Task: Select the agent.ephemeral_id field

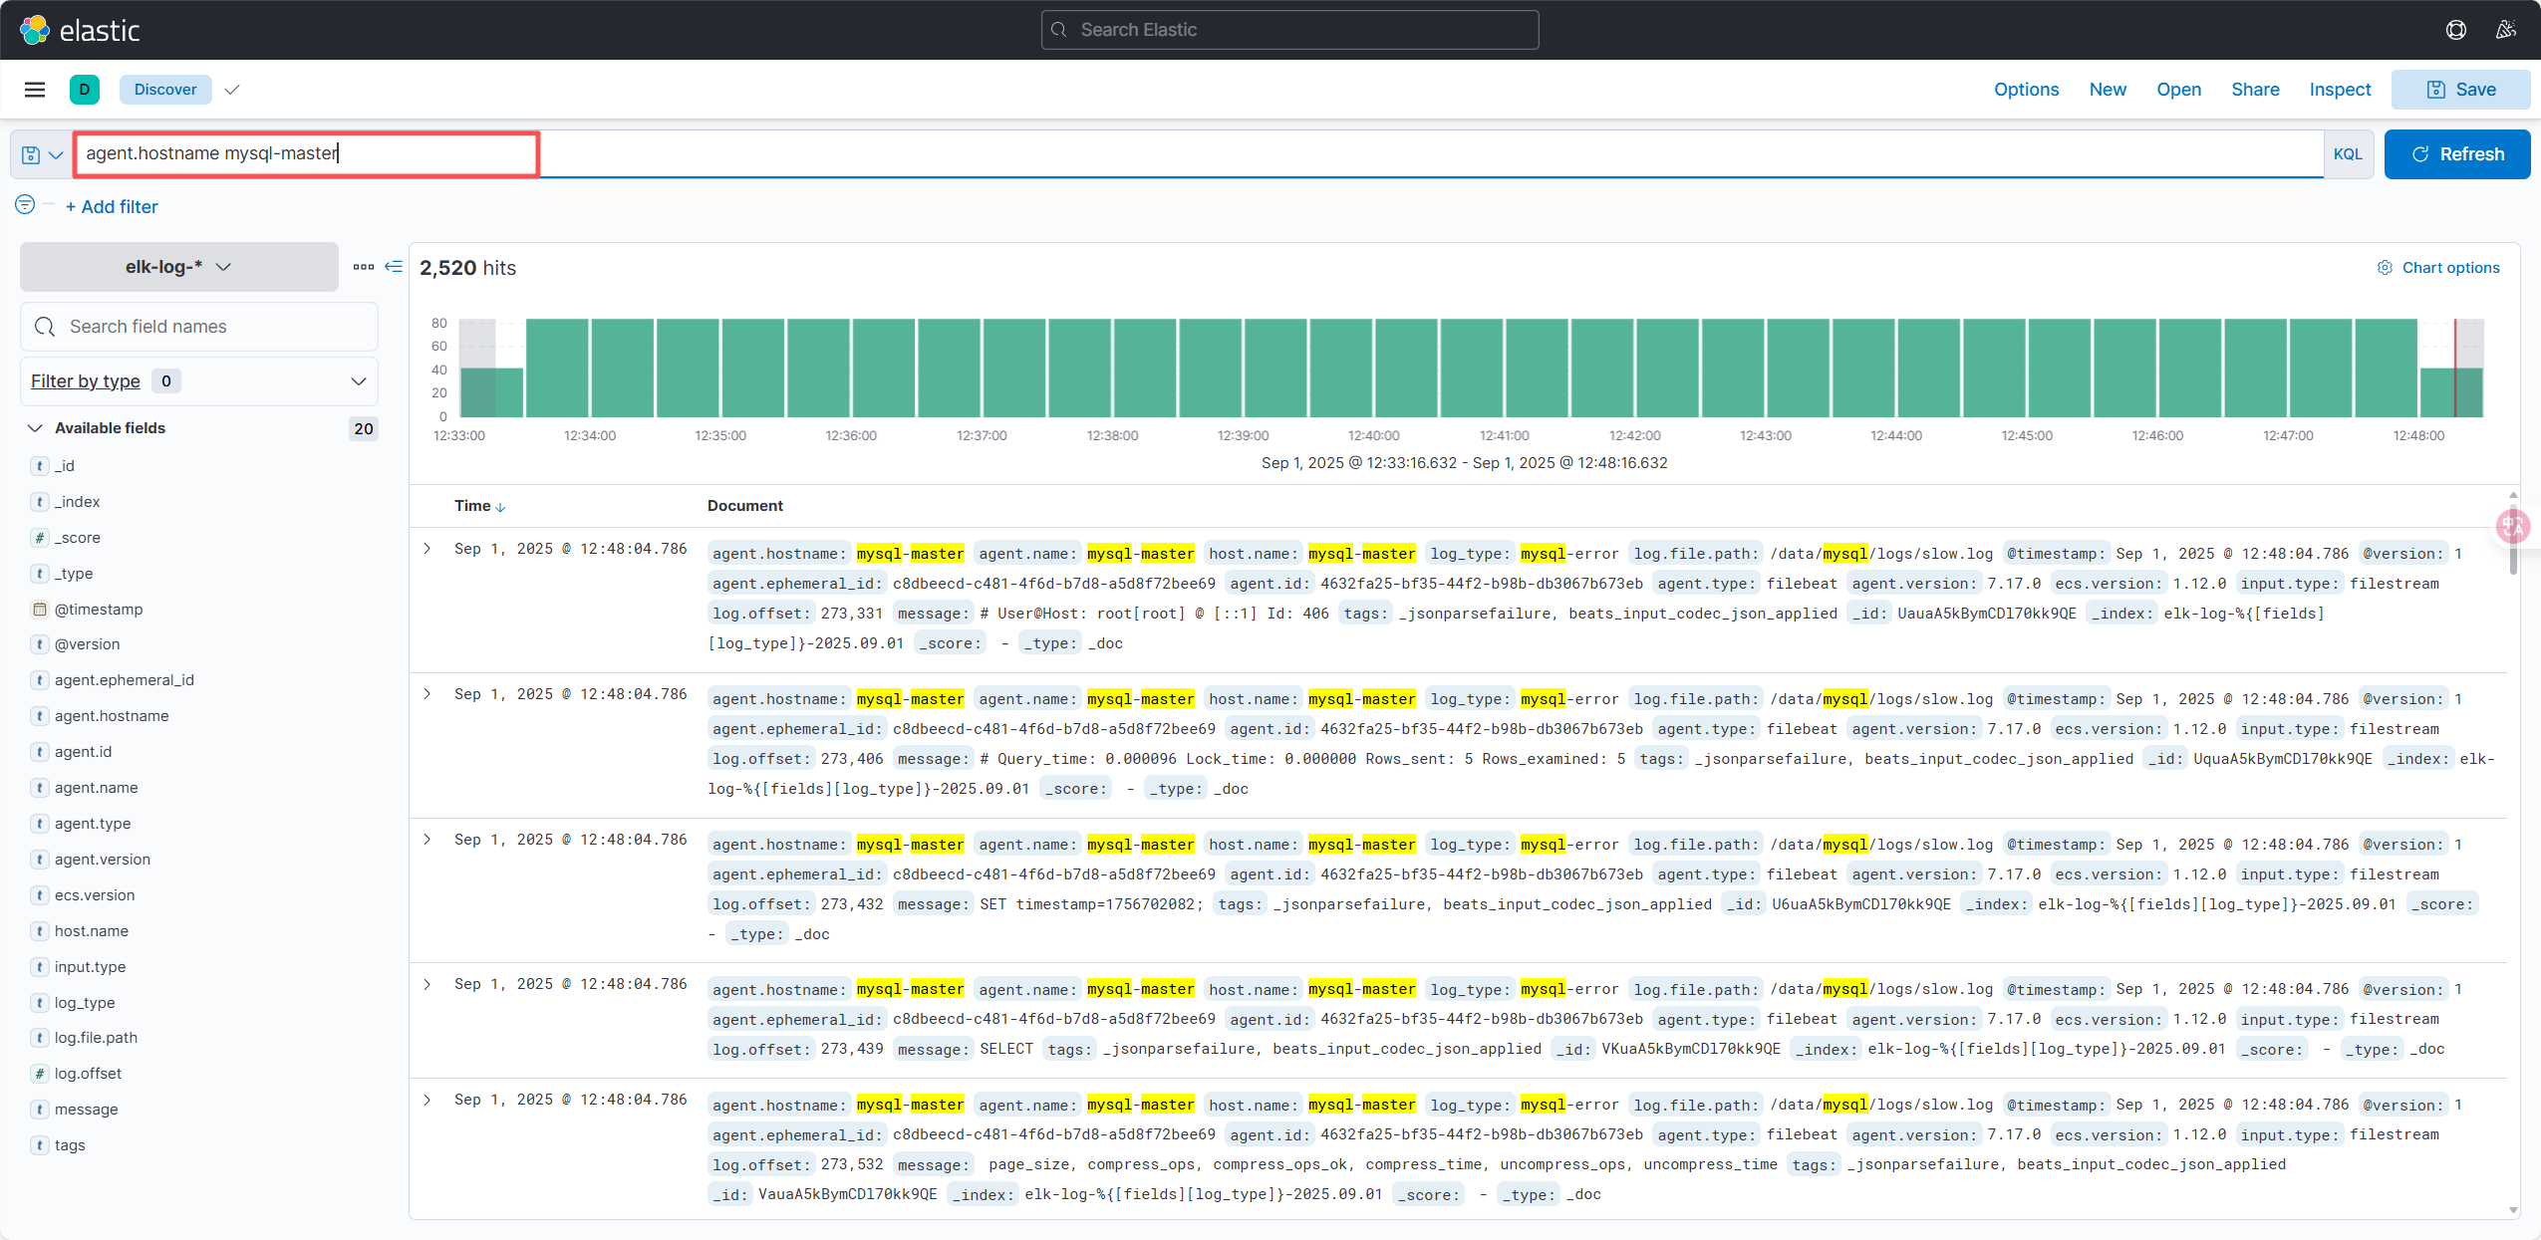Action: (x=125, y=680)
